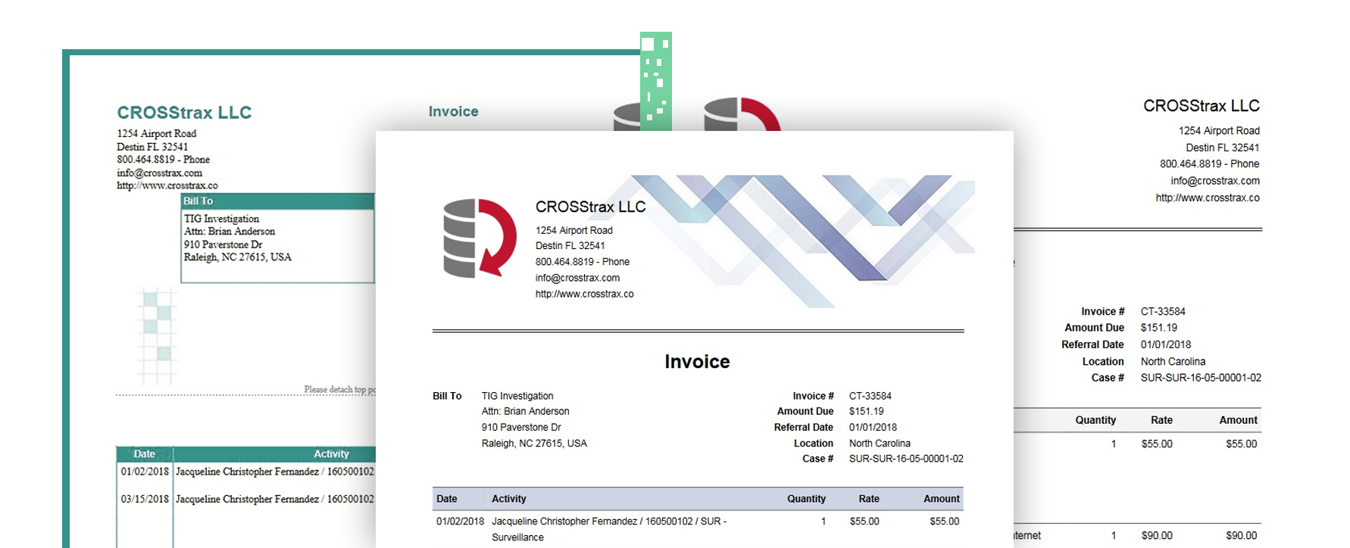Click the 'Quantity' column header on center invoice
This screenshot has height=548, width=1350.
tap(806, 499)
